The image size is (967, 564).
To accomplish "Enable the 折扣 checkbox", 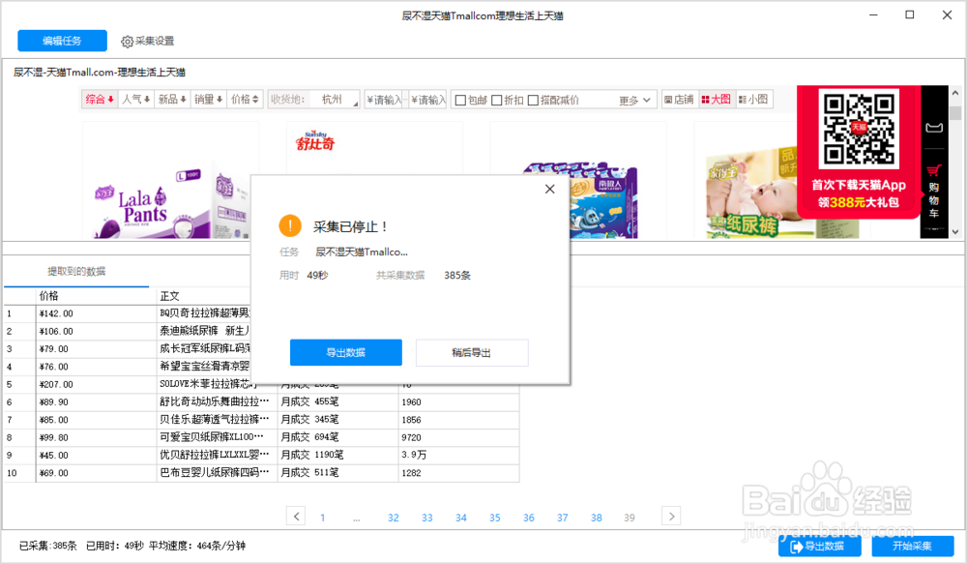I will coord(496,100).
